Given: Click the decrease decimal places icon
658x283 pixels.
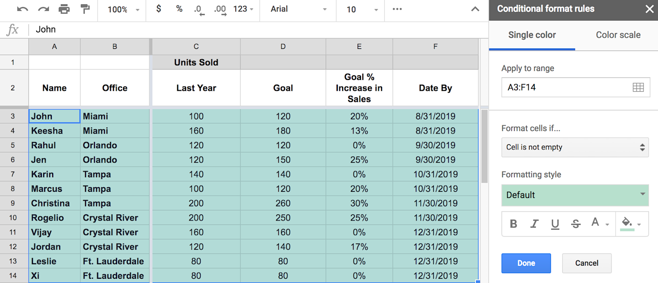Looking at the screenshot, I should [199, 9].
